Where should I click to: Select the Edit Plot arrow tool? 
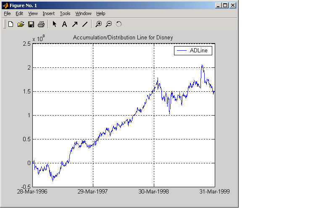pyautogui.click(x=54, y=24)
